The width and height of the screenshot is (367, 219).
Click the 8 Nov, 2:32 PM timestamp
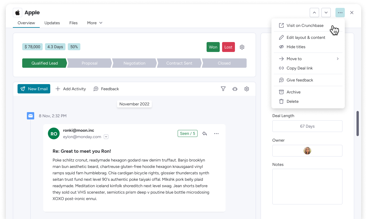(x=53, y=116)
